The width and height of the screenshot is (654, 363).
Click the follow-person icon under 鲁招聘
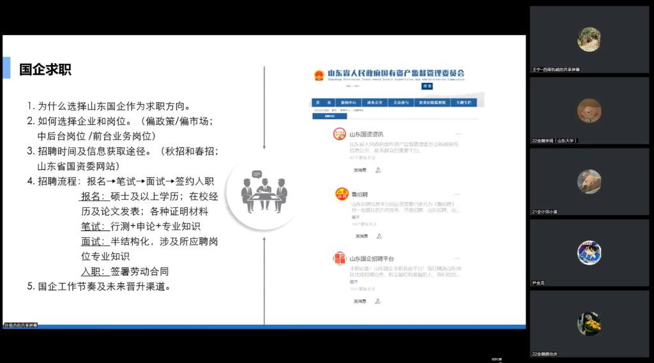[x=379, y=236]
